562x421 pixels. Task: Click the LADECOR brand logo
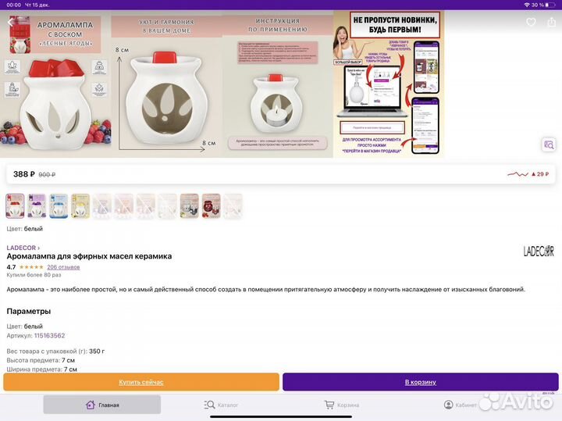tap(539, 251)
